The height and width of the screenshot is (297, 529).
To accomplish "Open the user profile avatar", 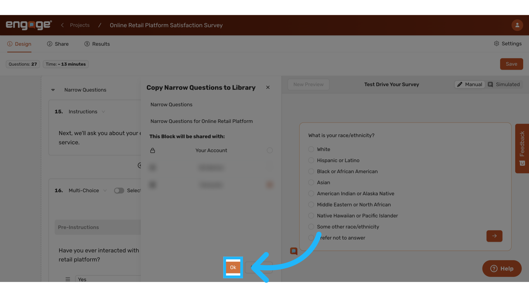I will [517, 25].
